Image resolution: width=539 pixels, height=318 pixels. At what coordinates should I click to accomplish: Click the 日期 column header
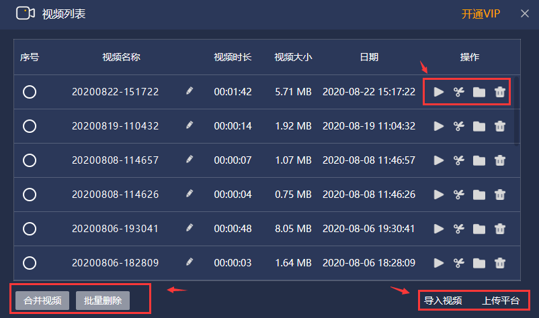point(369,57)
